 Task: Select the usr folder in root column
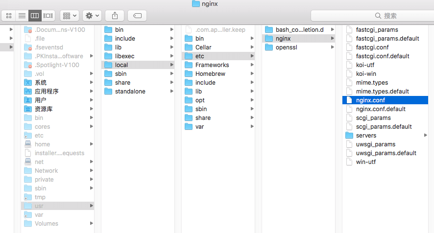[x=58, y=206]
